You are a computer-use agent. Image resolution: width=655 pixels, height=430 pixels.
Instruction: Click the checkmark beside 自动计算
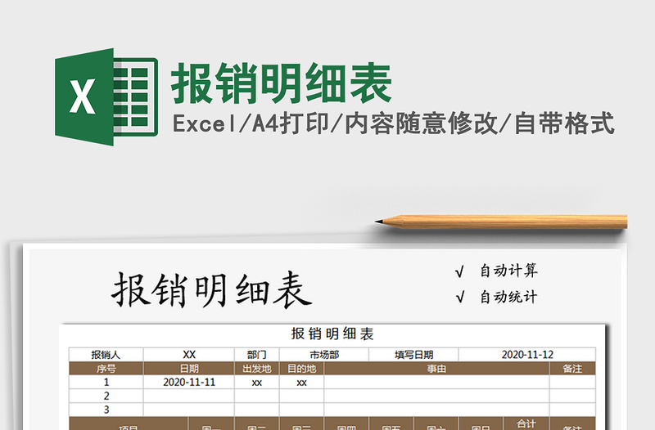(459, 272)
